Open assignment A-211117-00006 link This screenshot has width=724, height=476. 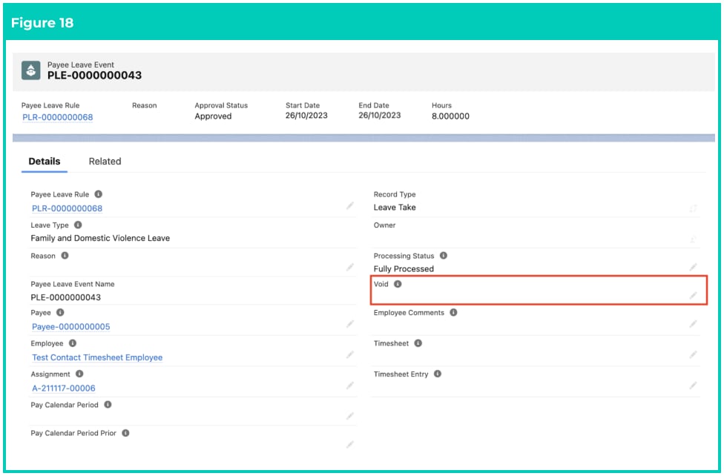tap(63, 389)
